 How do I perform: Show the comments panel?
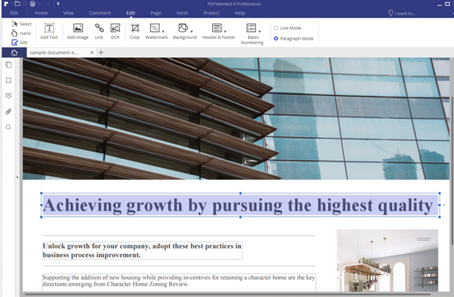[8, 96]
